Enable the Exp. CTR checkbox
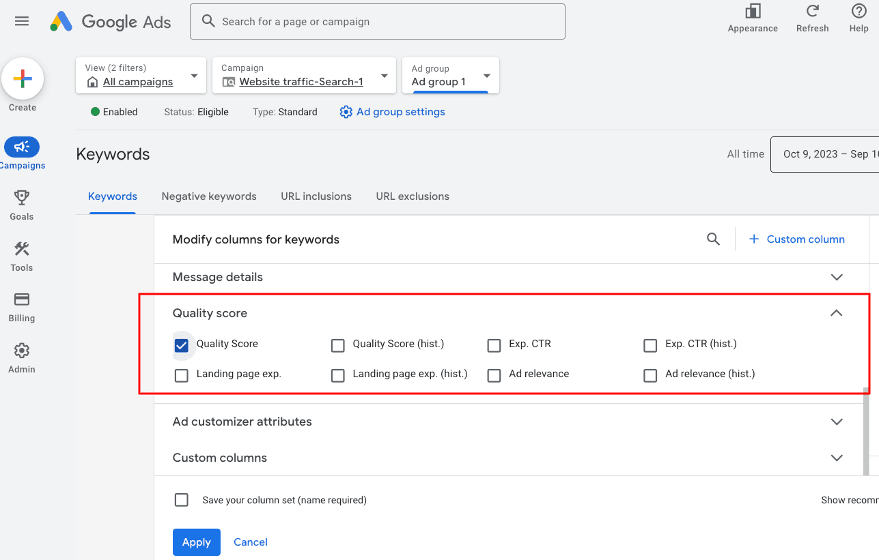Viewport: 879px width, 560px height. point(494,345)
